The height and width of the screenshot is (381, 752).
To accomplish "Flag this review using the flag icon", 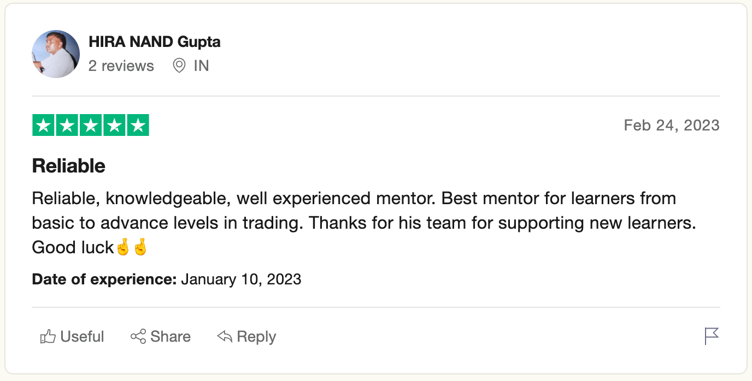I will tap(712, 336).
